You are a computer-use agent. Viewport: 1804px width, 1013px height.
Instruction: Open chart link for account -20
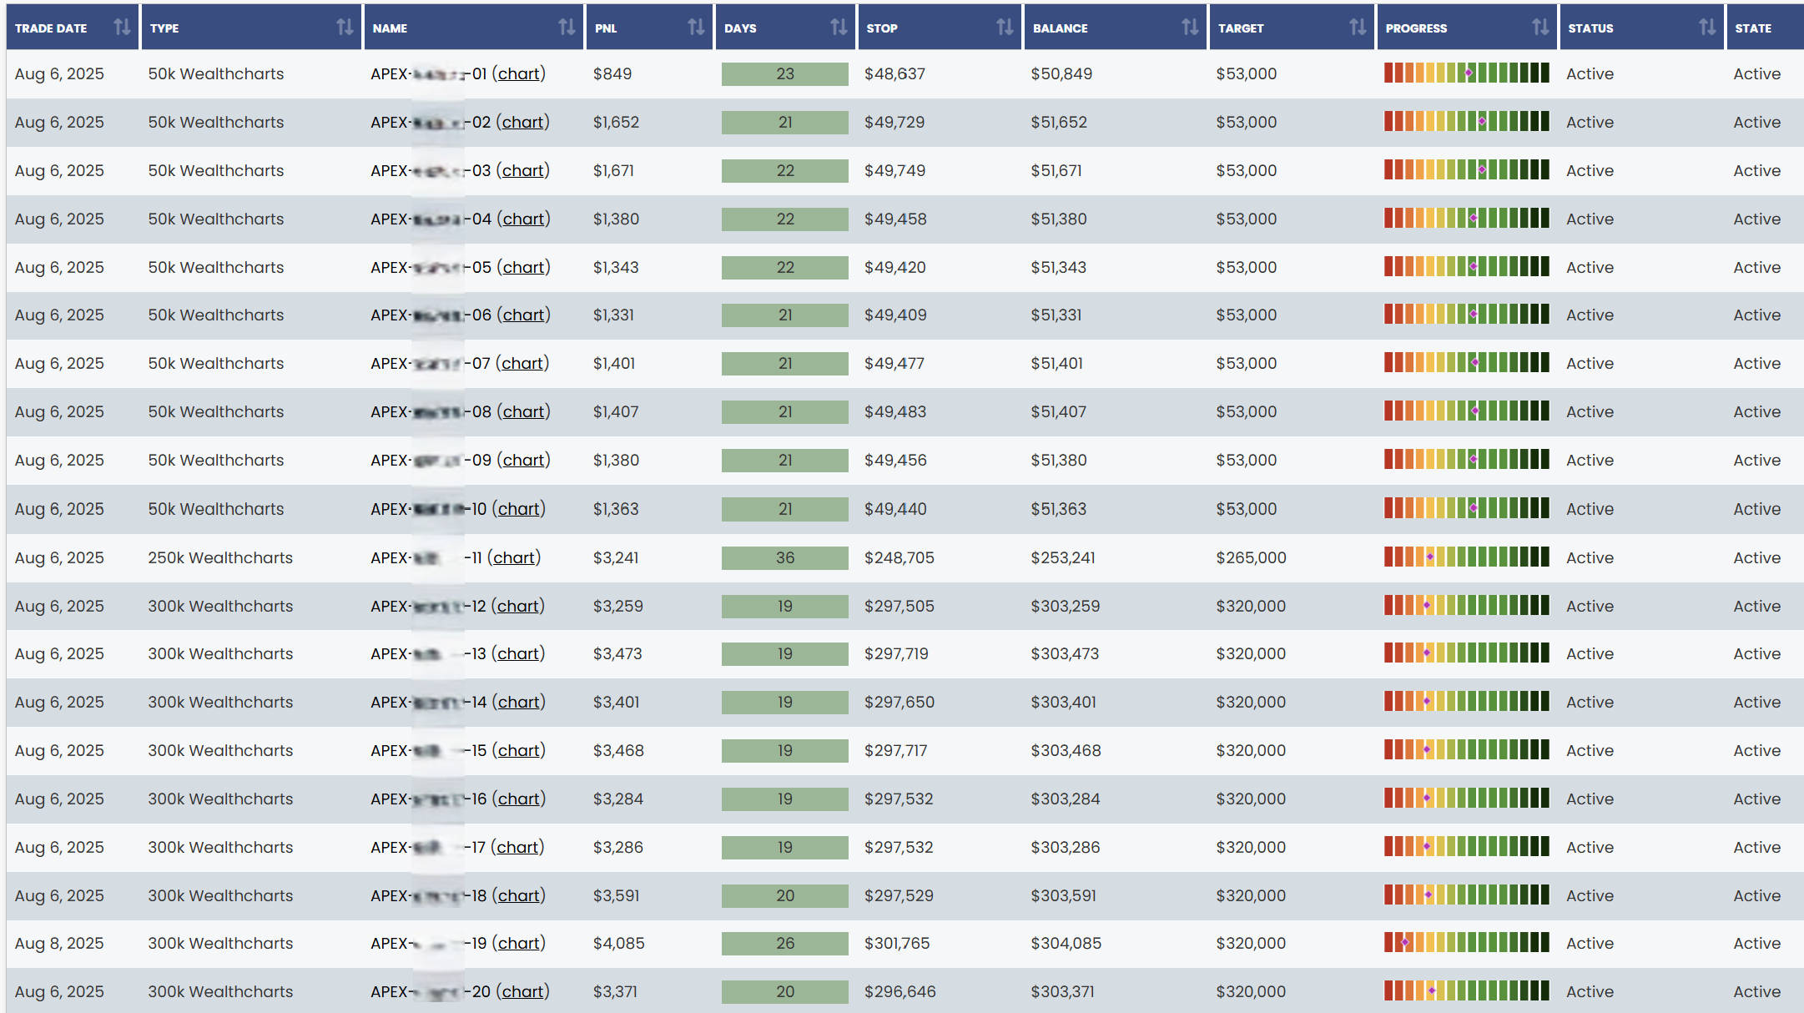pyautogui.click(x=523, y=991)
